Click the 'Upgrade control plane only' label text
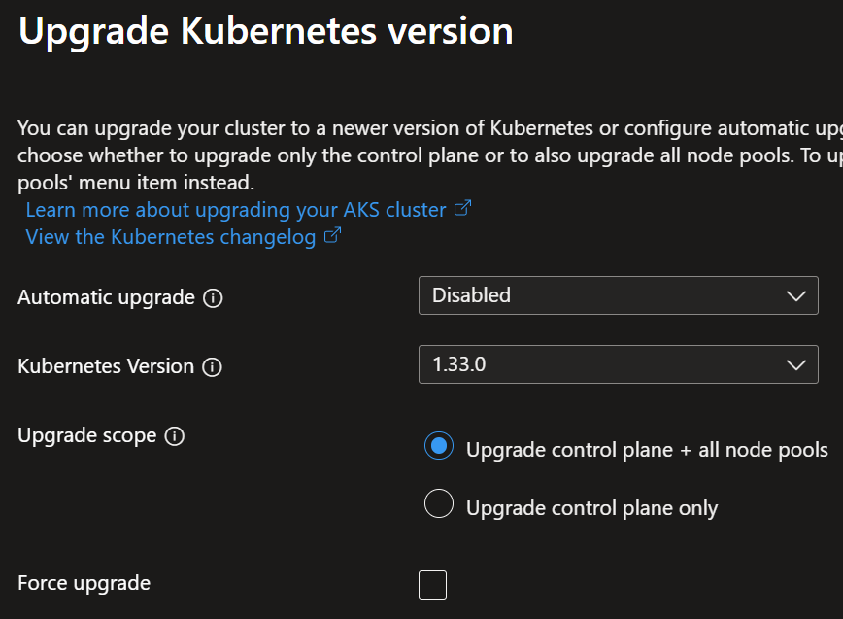The width and height of the screenshot is (843, 619). [x=591, y=508]
